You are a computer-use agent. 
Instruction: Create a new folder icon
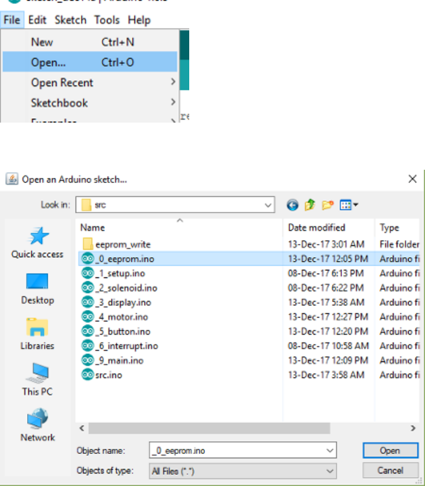pyautogui.click(x=328, y=205)
